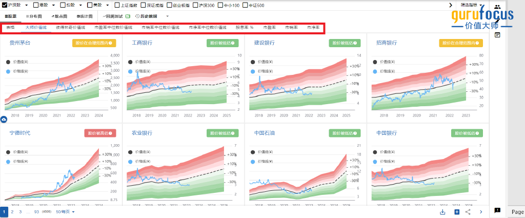This screenshot has height=218, width=525.
Task: Click 股价被低估 badge on 中国银行 card
Action: click(x=467, y=133)
